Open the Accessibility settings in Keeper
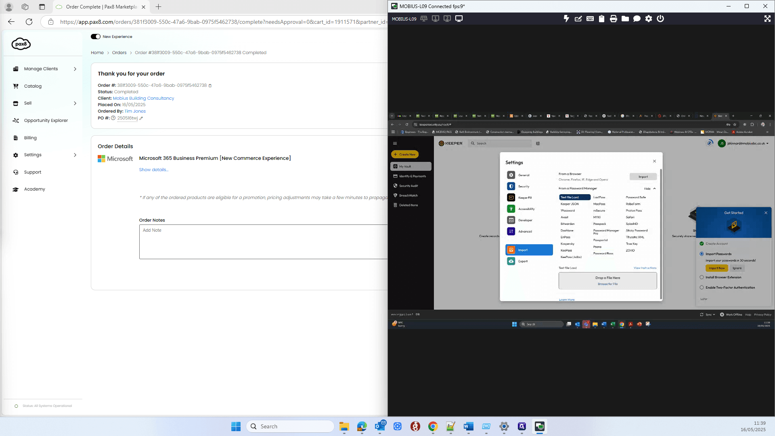 point(529,209)
